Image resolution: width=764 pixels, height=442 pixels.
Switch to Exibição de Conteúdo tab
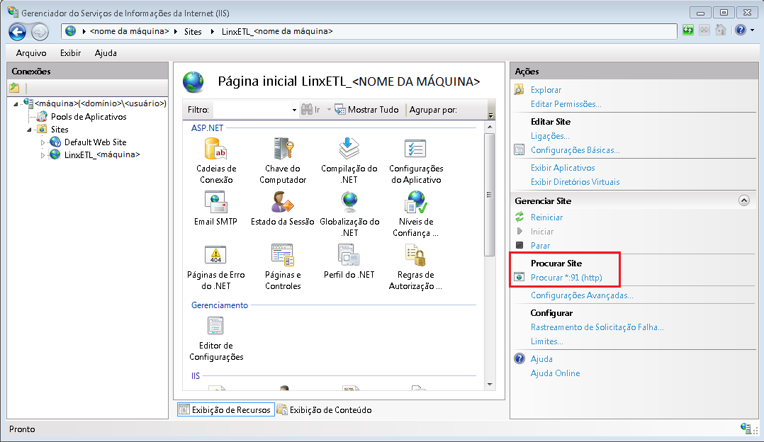[325, 410]
